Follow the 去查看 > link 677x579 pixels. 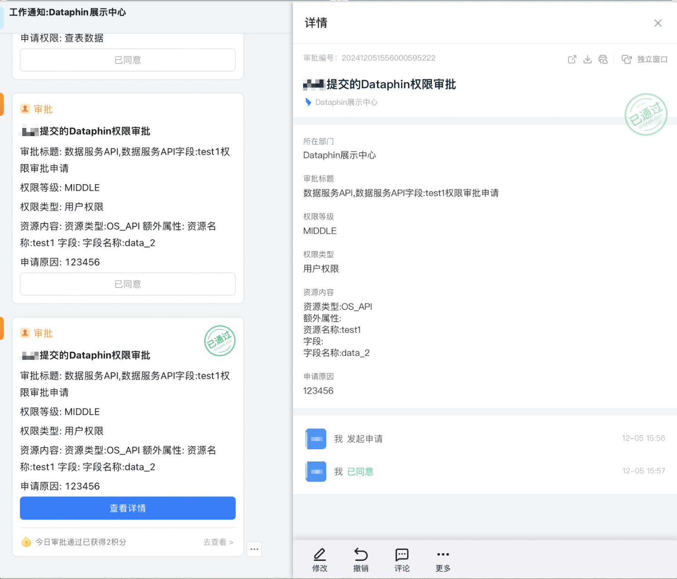pos(218,542)
